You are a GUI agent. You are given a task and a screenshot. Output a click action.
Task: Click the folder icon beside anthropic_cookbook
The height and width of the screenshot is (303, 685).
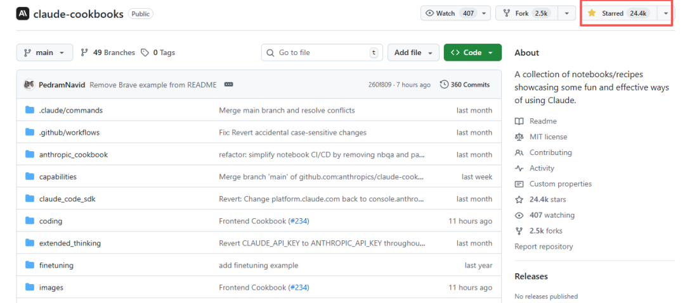[x=30, y=154]
